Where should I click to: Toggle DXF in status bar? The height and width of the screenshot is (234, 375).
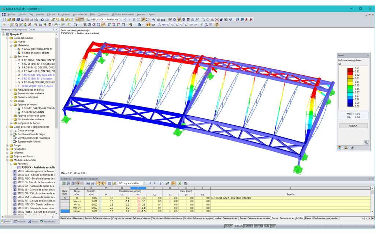[272, 226]
